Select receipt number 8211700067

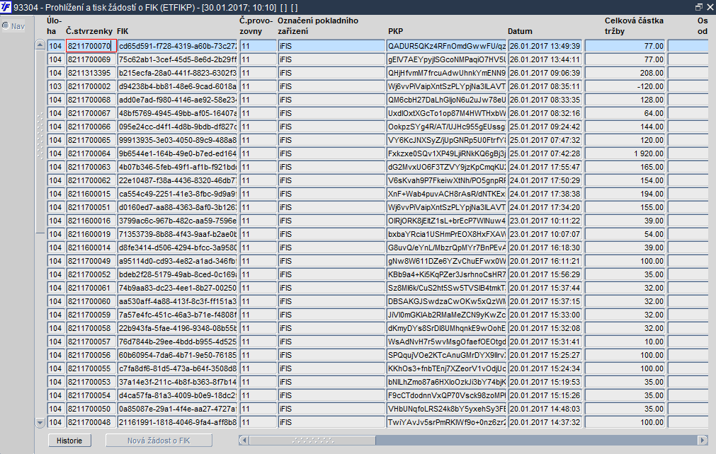(x=91, y=113)
